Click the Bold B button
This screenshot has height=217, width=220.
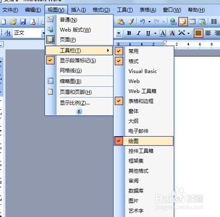pyautogui.click(x=129, y=33)
